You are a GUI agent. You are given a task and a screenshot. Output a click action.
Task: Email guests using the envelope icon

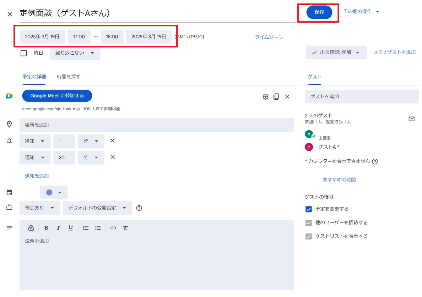[411, 119]
